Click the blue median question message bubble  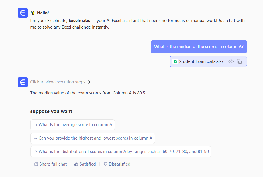coord(199,47)
